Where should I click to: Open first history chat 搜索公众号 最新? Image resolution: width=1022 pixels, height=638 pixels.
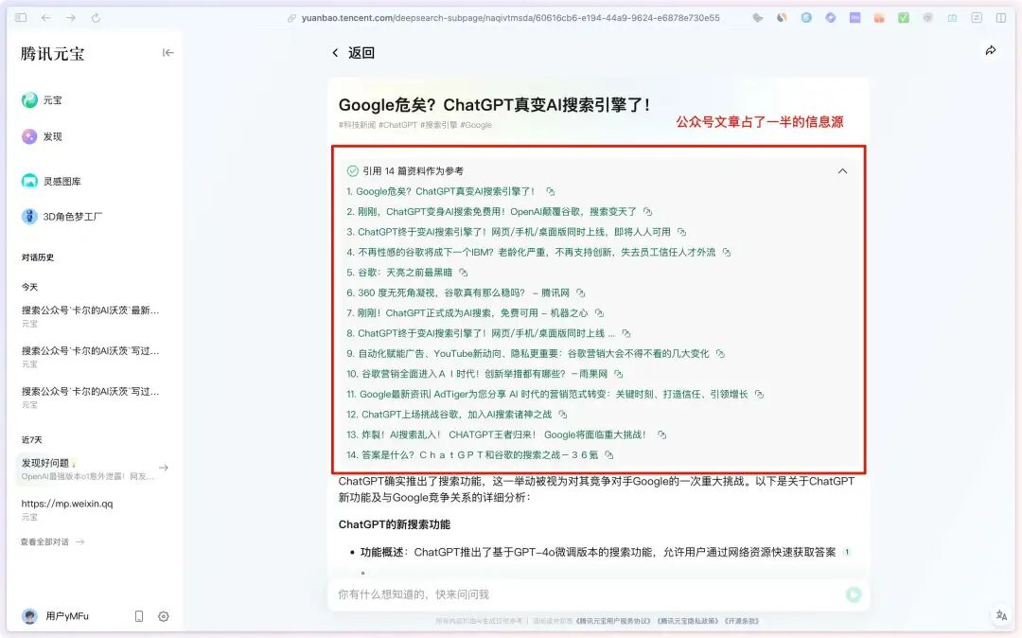point(91,315)
